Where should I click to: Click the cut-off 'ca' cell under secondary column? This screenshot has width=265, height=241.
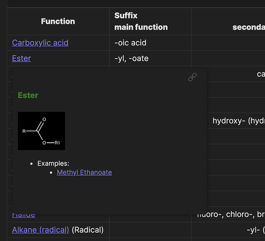(x=261, y=74)
